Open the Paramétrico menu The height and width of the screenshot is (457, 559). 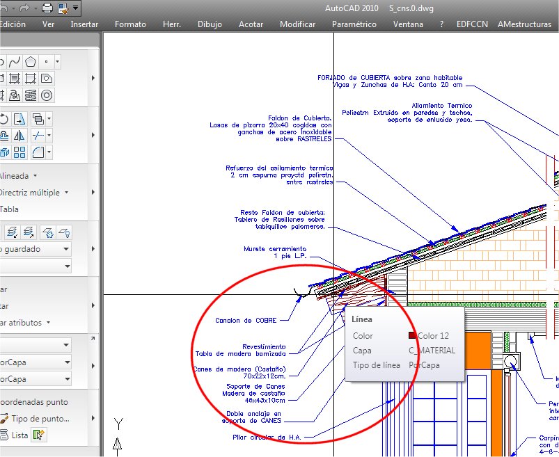(x=354, y=24)
